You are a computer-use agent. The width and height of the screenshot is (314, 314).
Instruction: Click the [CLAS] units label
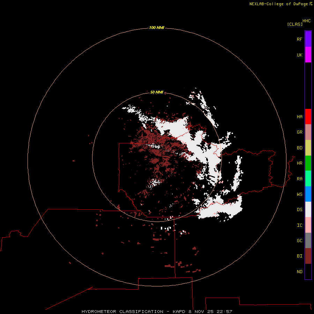(295, 24)
